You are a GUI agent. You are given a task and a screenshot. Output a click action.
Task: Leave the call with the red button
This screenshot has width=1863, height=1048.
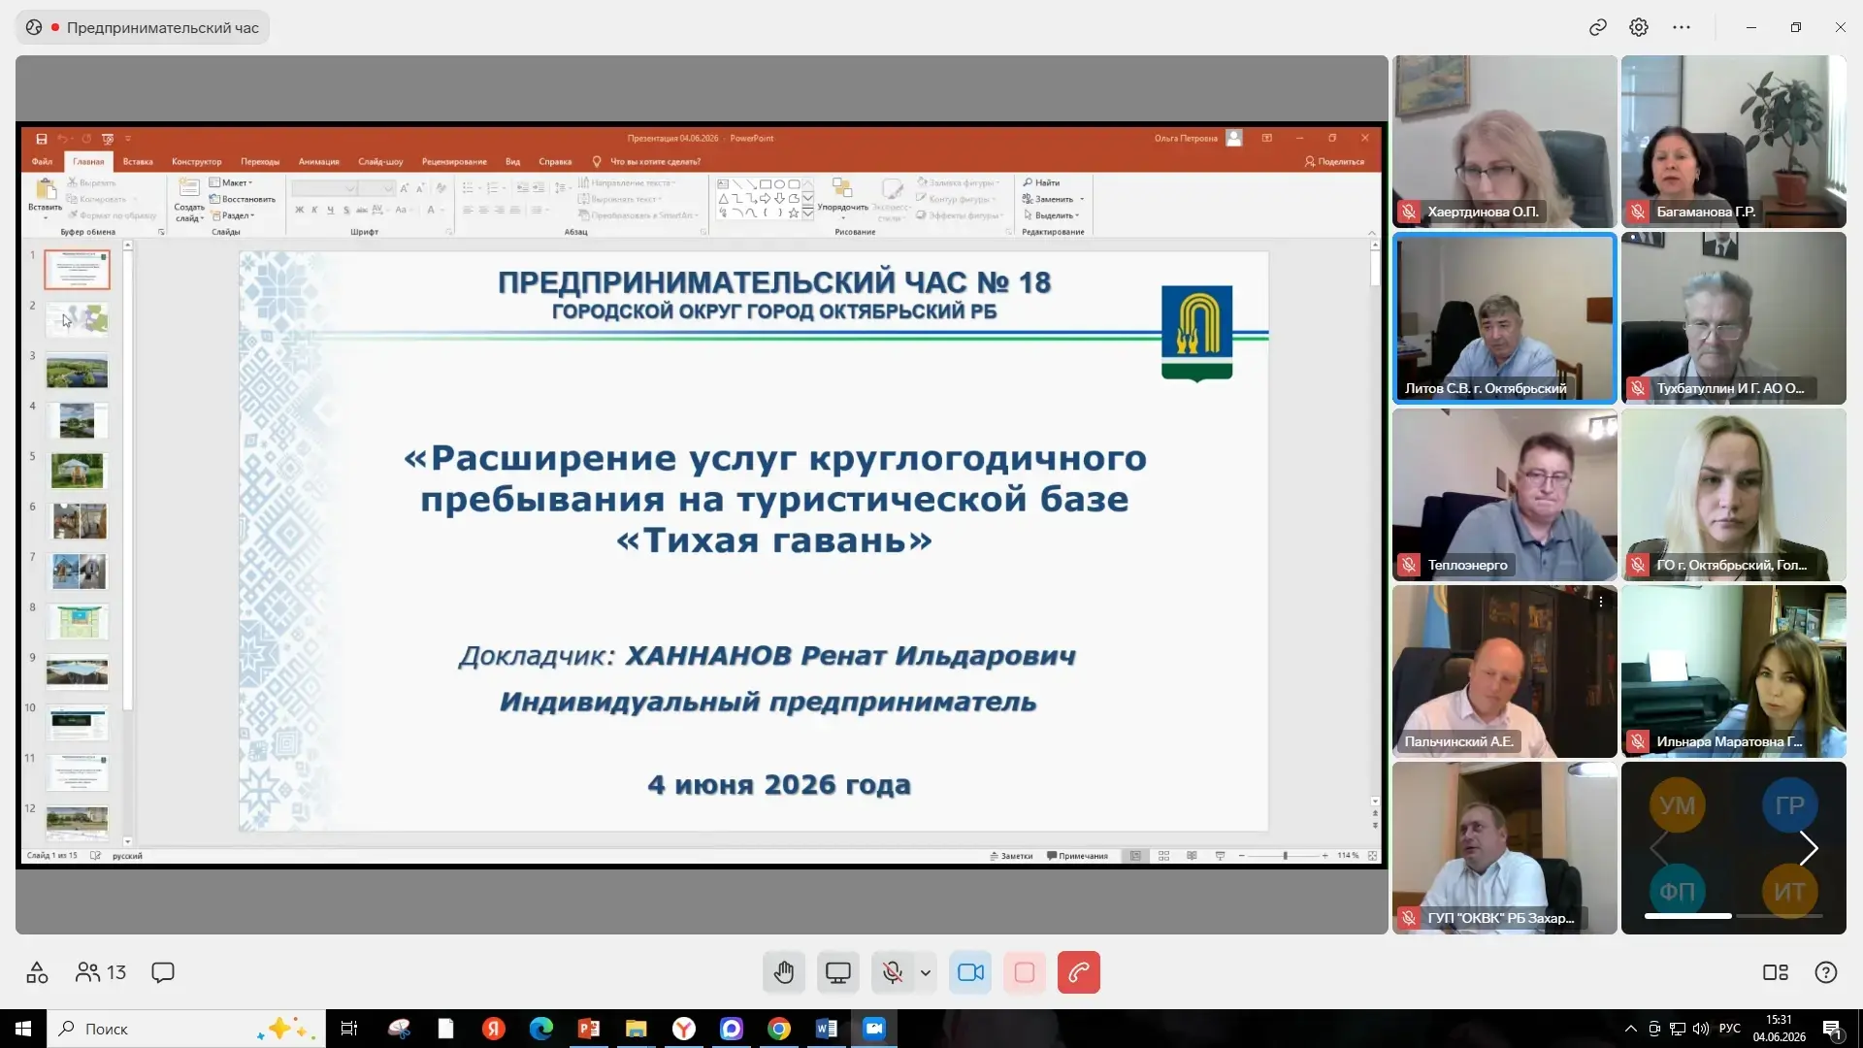(x=1079, y=972)
